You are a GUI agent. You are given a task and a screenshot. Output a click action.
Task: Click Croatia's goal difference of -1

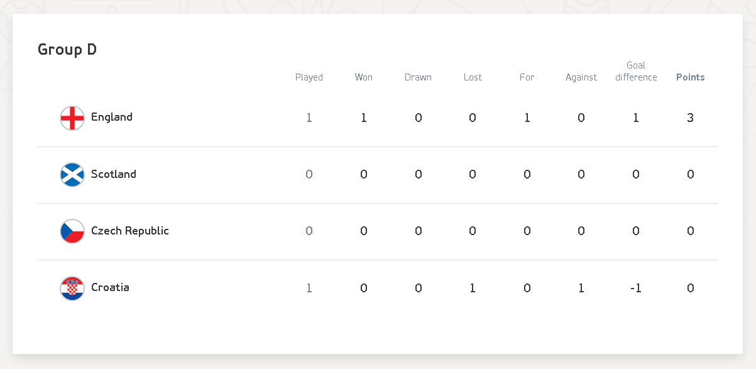point(636,288)
